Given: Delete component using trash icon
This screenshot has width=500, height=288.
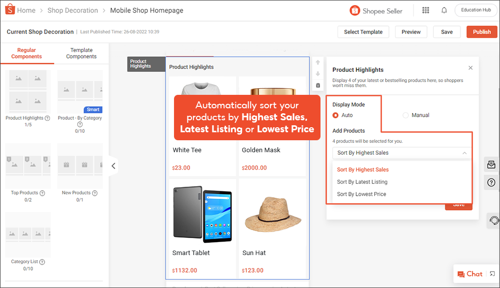Looking at the screenshot, I should click(x=317, y=85).
